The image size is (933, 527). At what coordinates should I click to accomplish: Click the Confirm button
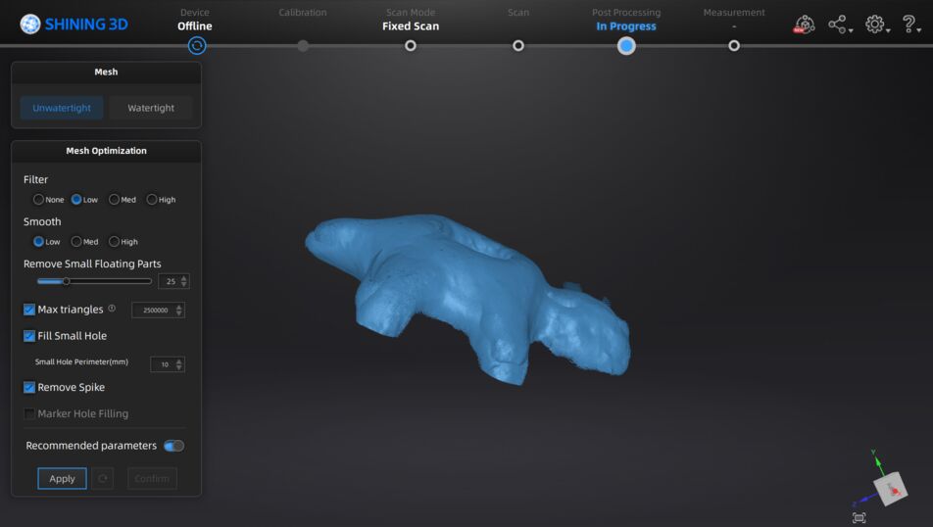(152, 478)
